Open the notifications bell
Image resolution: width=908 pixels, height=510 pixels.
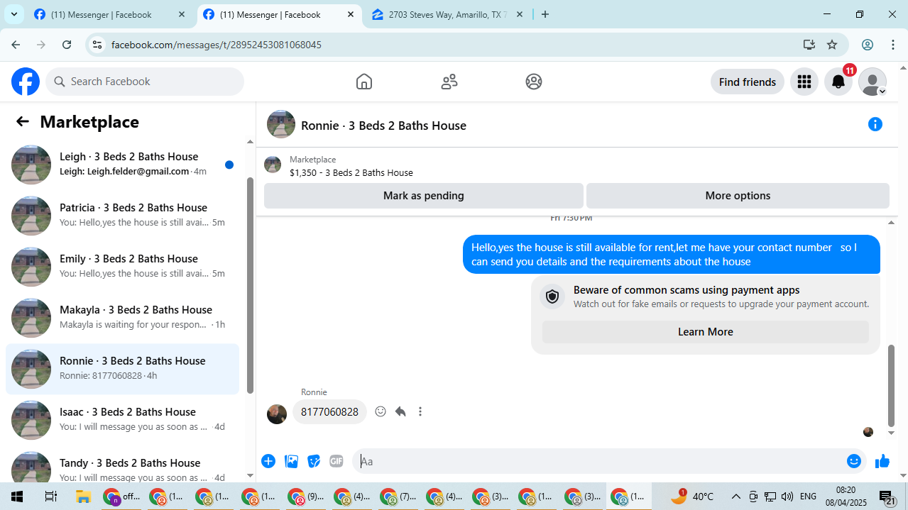tap(838, 82)
